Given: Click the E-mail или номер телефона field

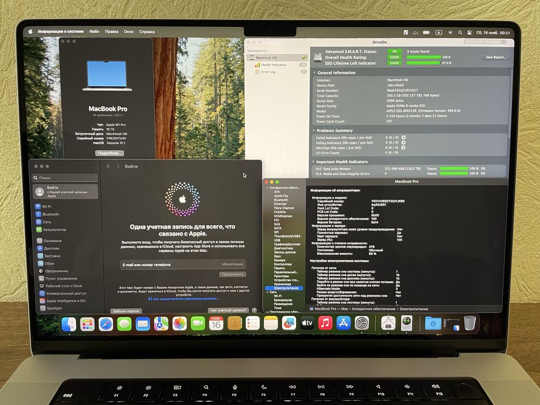Looking at the screenshot, I should (183, 265).
